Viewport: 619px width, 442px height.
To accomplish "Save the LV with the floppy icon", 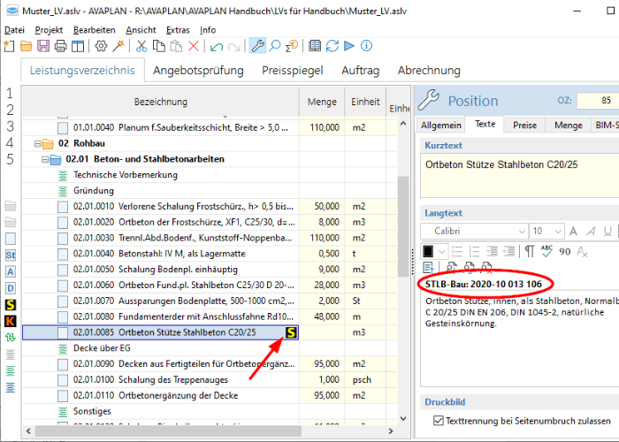I will [x=43, y=46].
